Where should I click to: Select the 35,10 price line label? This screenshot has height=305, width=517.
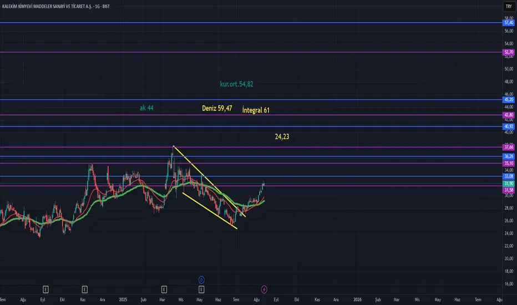509,163
